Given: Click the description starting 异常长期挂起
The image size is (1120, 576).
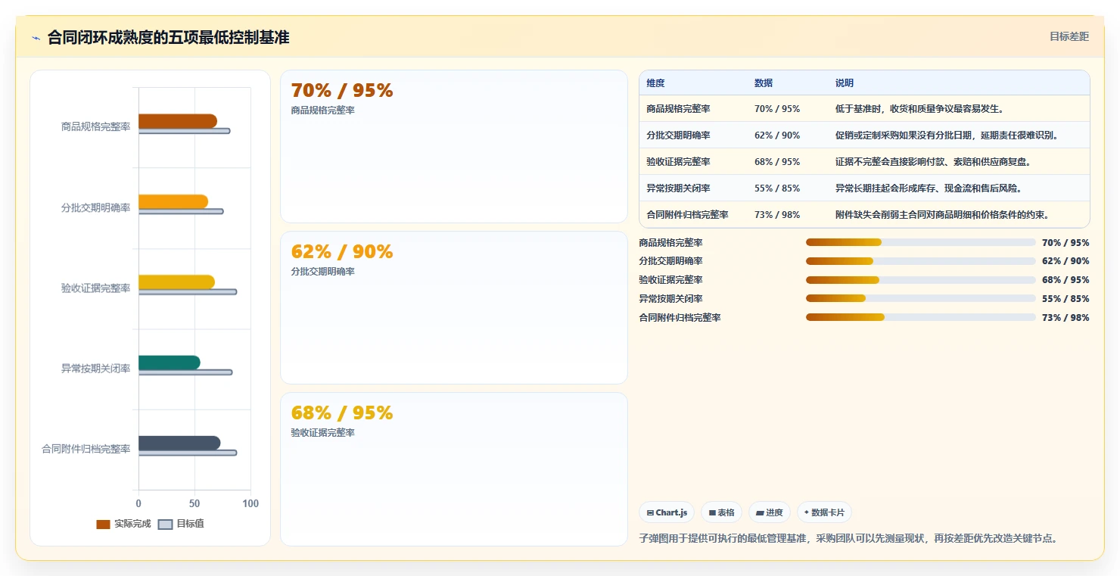Looking at the screenshot, I should (929, 188).
